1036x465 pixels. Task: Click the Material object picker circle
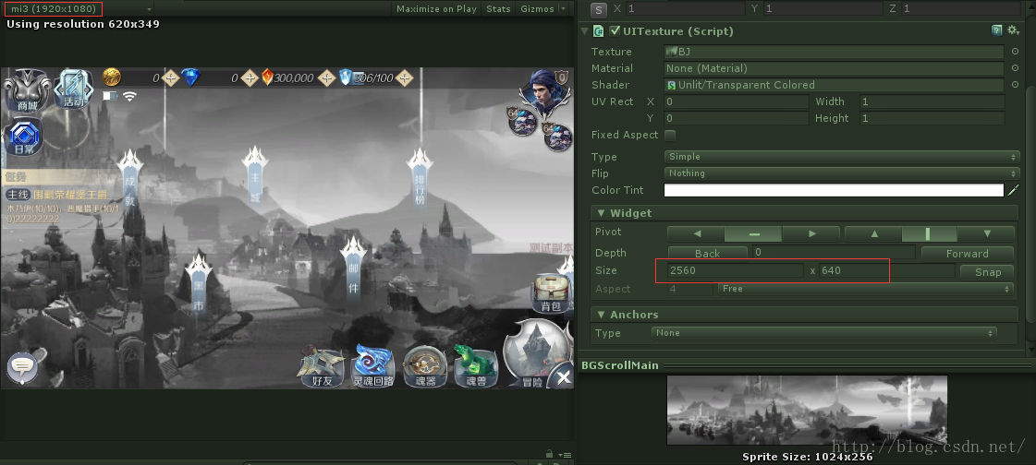point(1015,68)
